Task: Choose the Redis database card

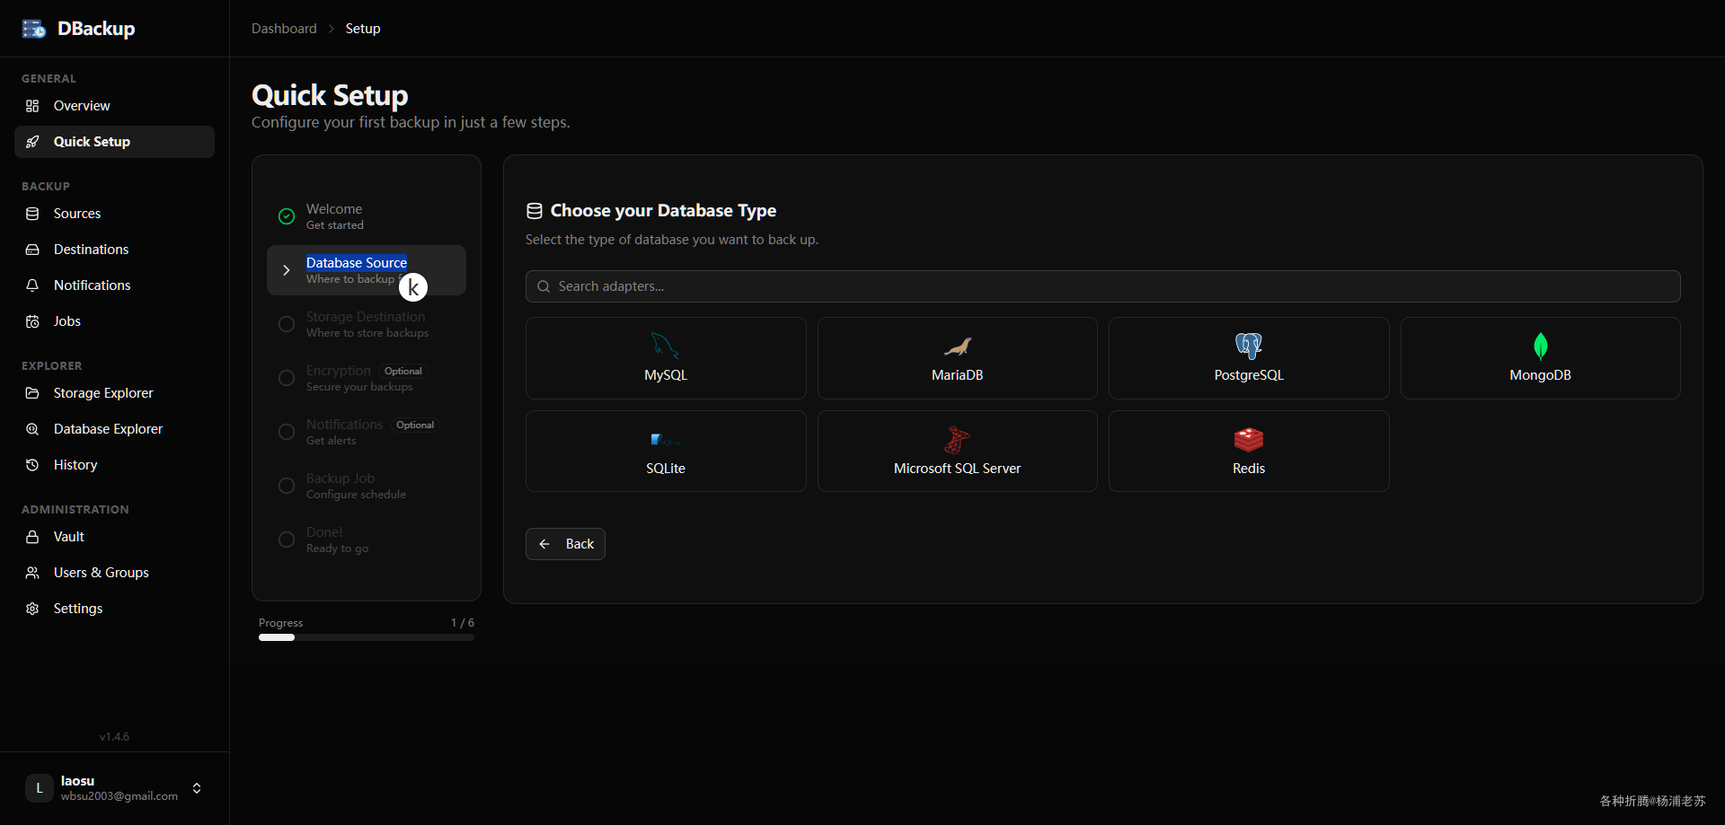Action: [1249, 452]
